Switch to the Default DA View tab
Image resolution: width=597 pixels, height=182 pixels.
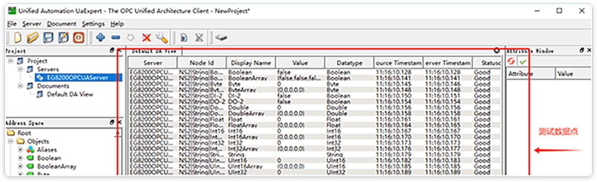coord(154,51)
